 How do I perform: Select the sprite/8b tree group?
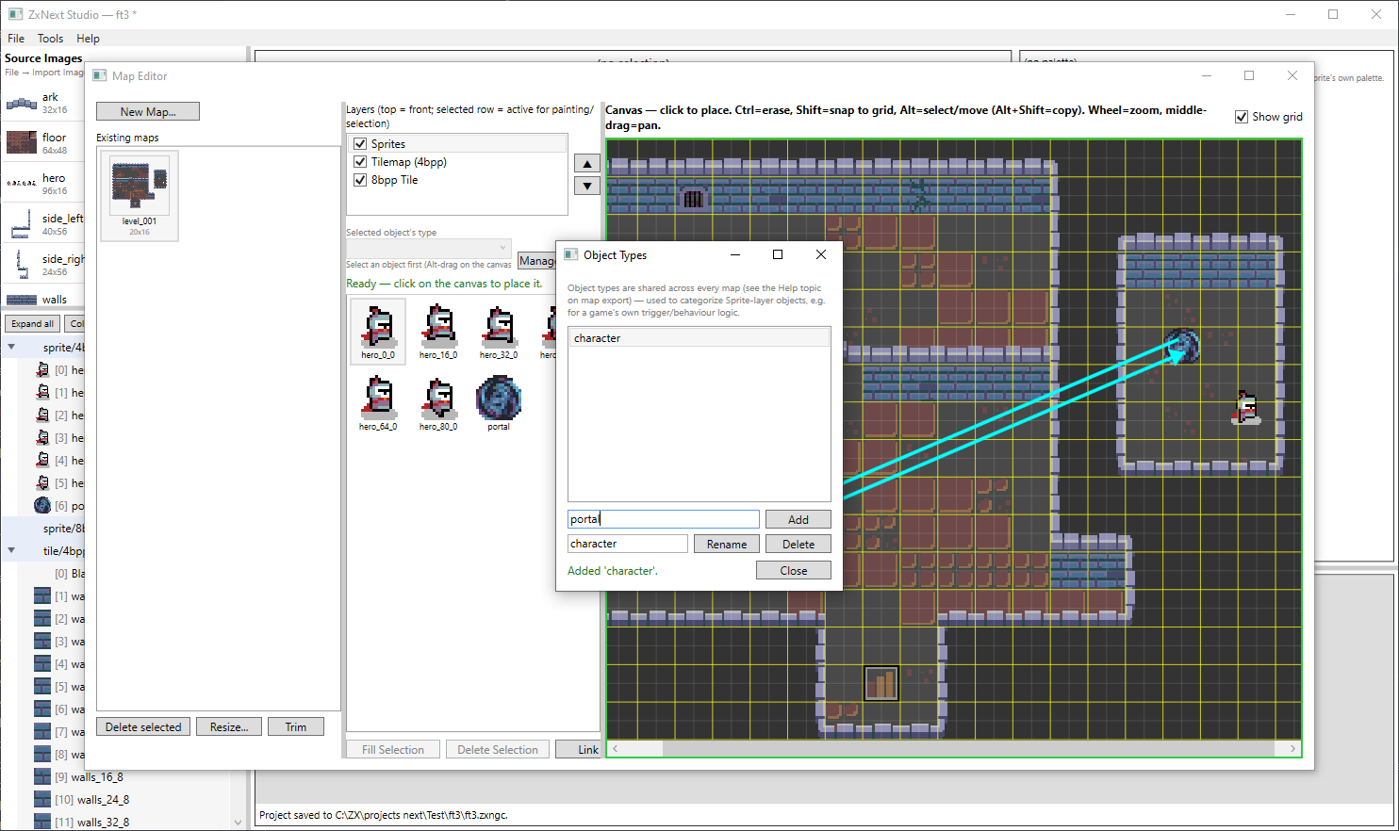(x=63, y=529)
